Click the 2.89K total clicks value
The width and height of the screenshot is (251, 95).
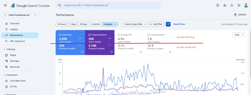click(63, 39)
